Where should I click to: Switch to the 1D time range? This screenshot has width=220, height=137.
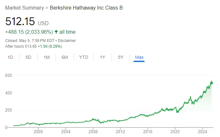pos(10,57)
